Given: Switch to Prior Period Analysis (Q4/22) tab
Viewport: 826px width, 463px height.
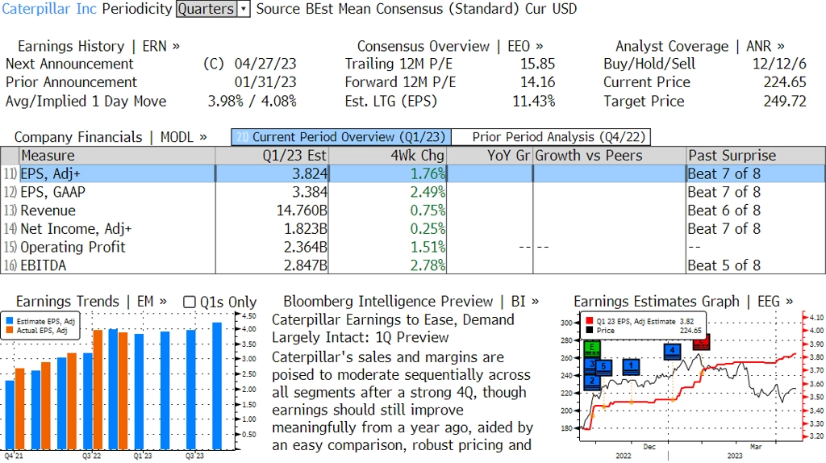Looking at the screenshot, I should [551, 137].
